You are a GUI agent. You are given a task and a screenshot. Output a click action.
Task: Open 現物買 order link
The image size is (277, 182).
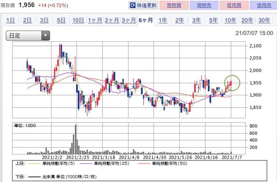(x=174, y=5)
